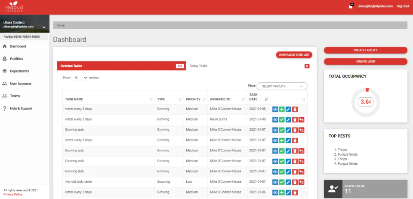
Task: Open the notifications bell
Action: (x=350, y=6)
